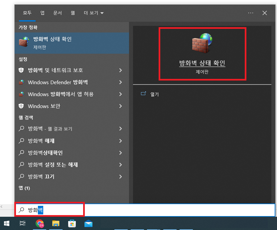Click the Windows Start button
Screen dimensions: 277x230
7,223
